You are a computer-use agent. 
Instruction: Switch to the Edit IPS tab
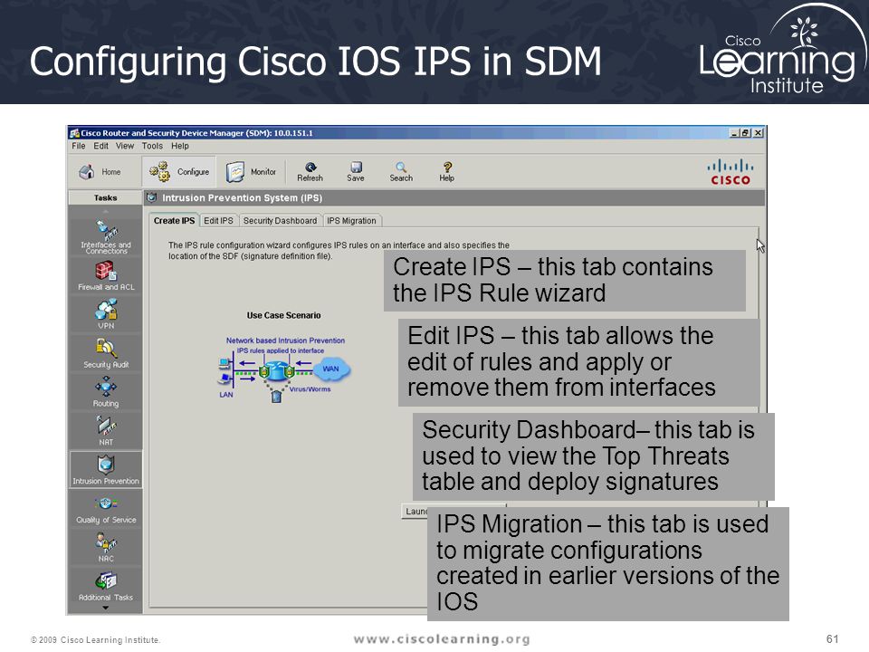pos(218,221)
